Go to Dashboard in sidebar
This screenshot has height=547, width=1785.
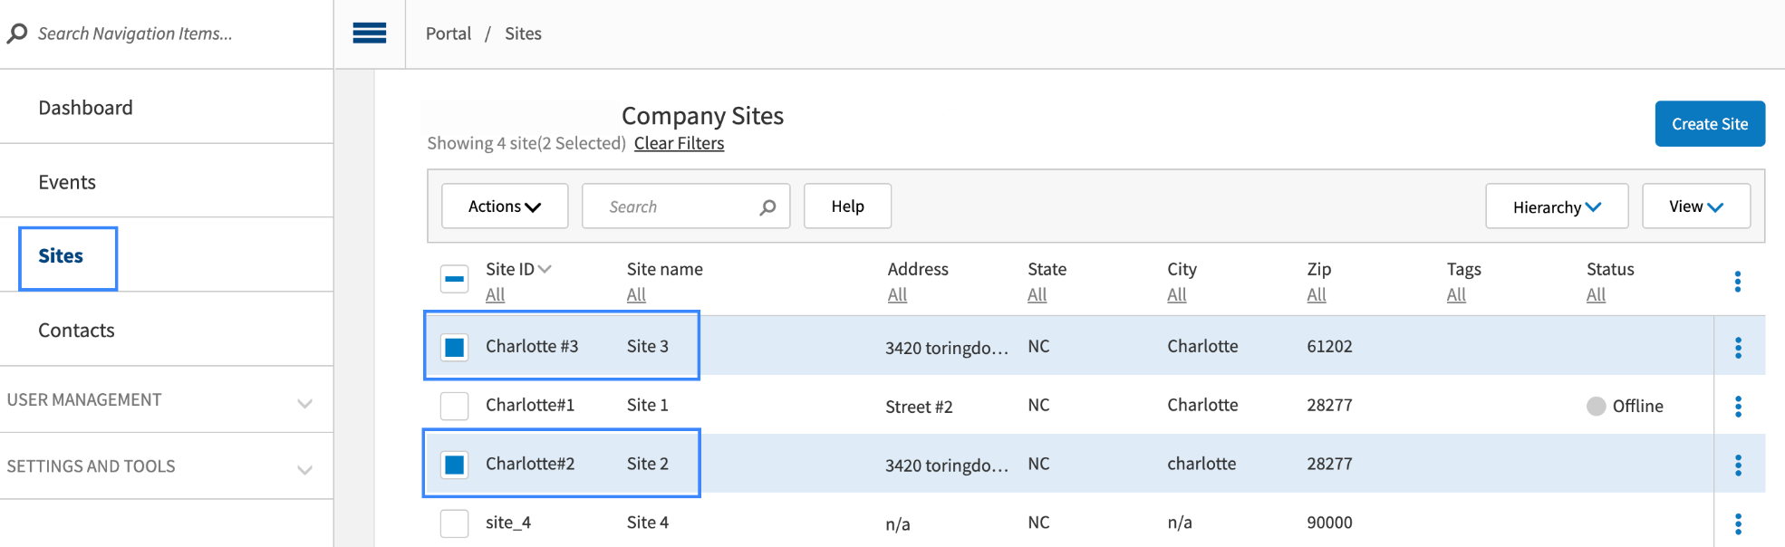coord(86,108)
